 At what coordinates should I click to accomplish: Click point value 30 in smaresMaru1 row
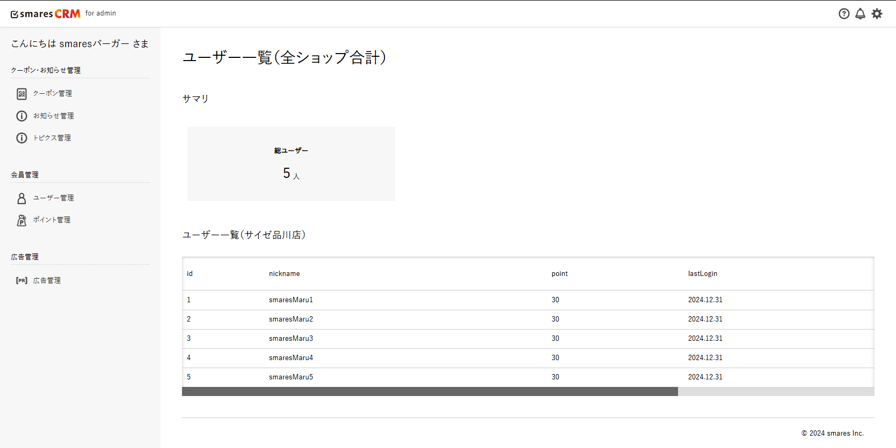pyautogui.click(x=555, y=300)
